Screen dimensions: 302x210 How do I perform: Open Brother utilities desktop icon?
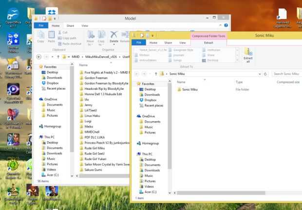click(13, 43)
